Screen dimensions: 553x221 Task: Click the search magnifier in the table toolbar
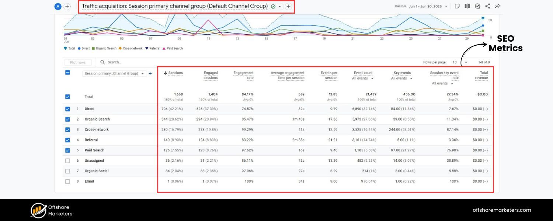[x=102, y=62]
